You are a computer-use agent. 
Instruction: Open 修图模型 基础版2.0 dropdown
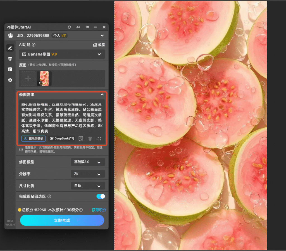[88, 162]
